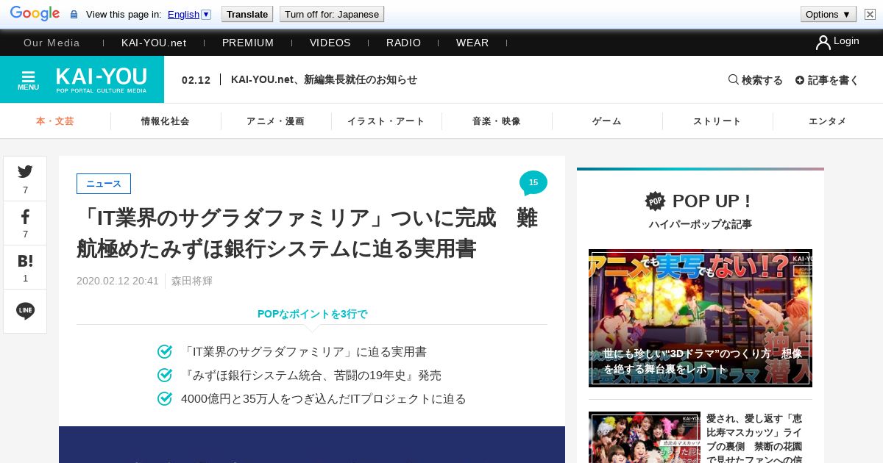Click the ニュース category tag
The image size is (883, 463).
[104, 184]
